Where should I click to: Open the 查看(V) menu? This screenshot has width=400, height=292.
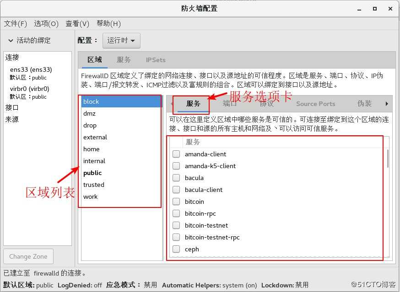pos(77,24)
